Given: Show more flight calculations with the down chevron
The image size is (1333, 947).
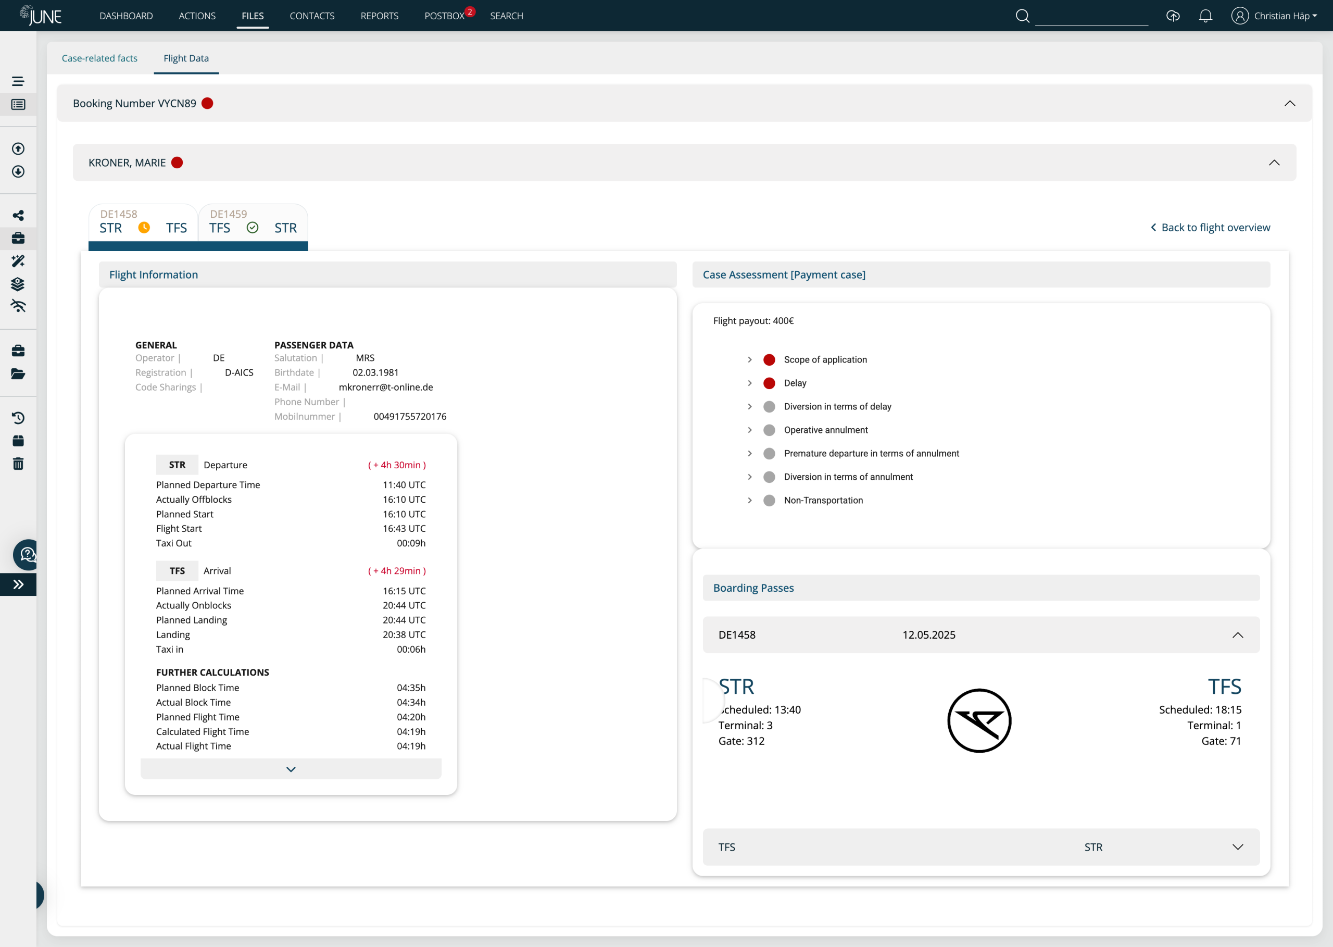Looking at the screenshot, I should pyautogui.click(x=291, y=769).
